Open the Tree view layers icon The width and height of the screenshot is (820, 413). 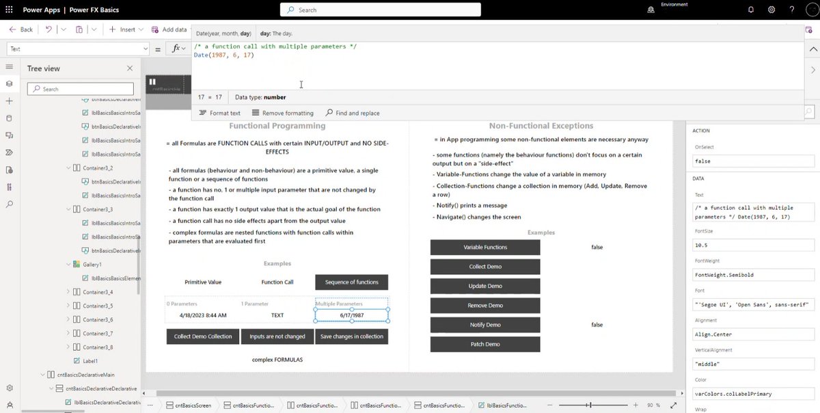(x=10, y=83)
